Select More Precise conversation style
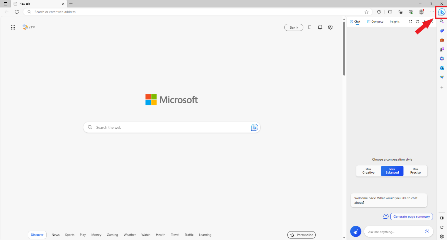Viewport: 447px width, 240px height. coord(415,171)
